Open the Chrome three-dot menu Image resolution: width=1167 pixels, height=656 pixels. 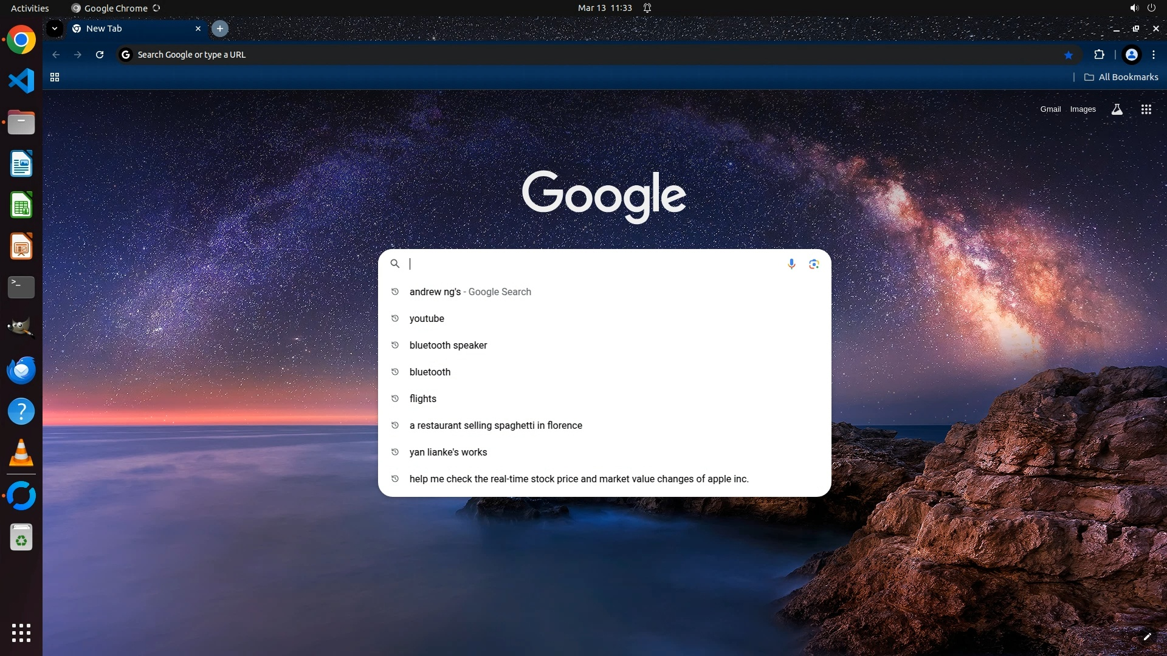click(x=1154, y=55)
